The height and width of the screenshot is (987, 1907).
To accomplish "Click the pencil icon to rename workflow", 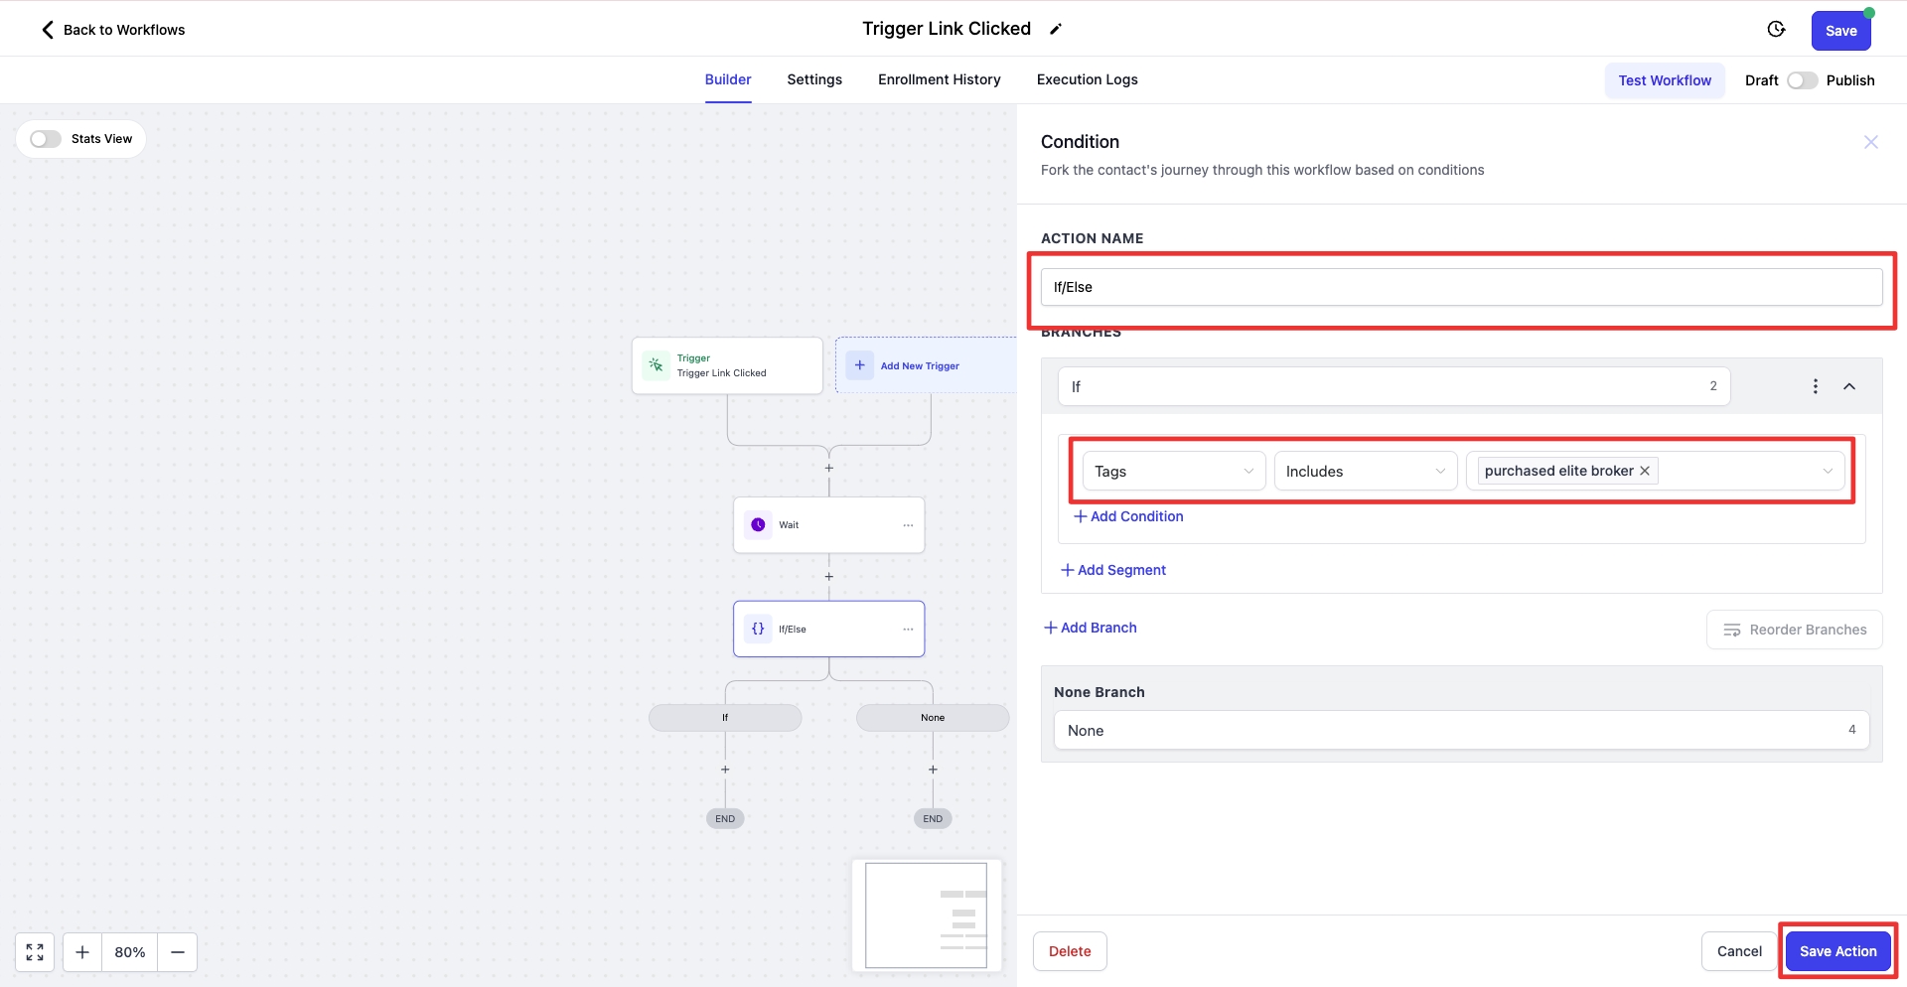I will tap(1056, 30).
